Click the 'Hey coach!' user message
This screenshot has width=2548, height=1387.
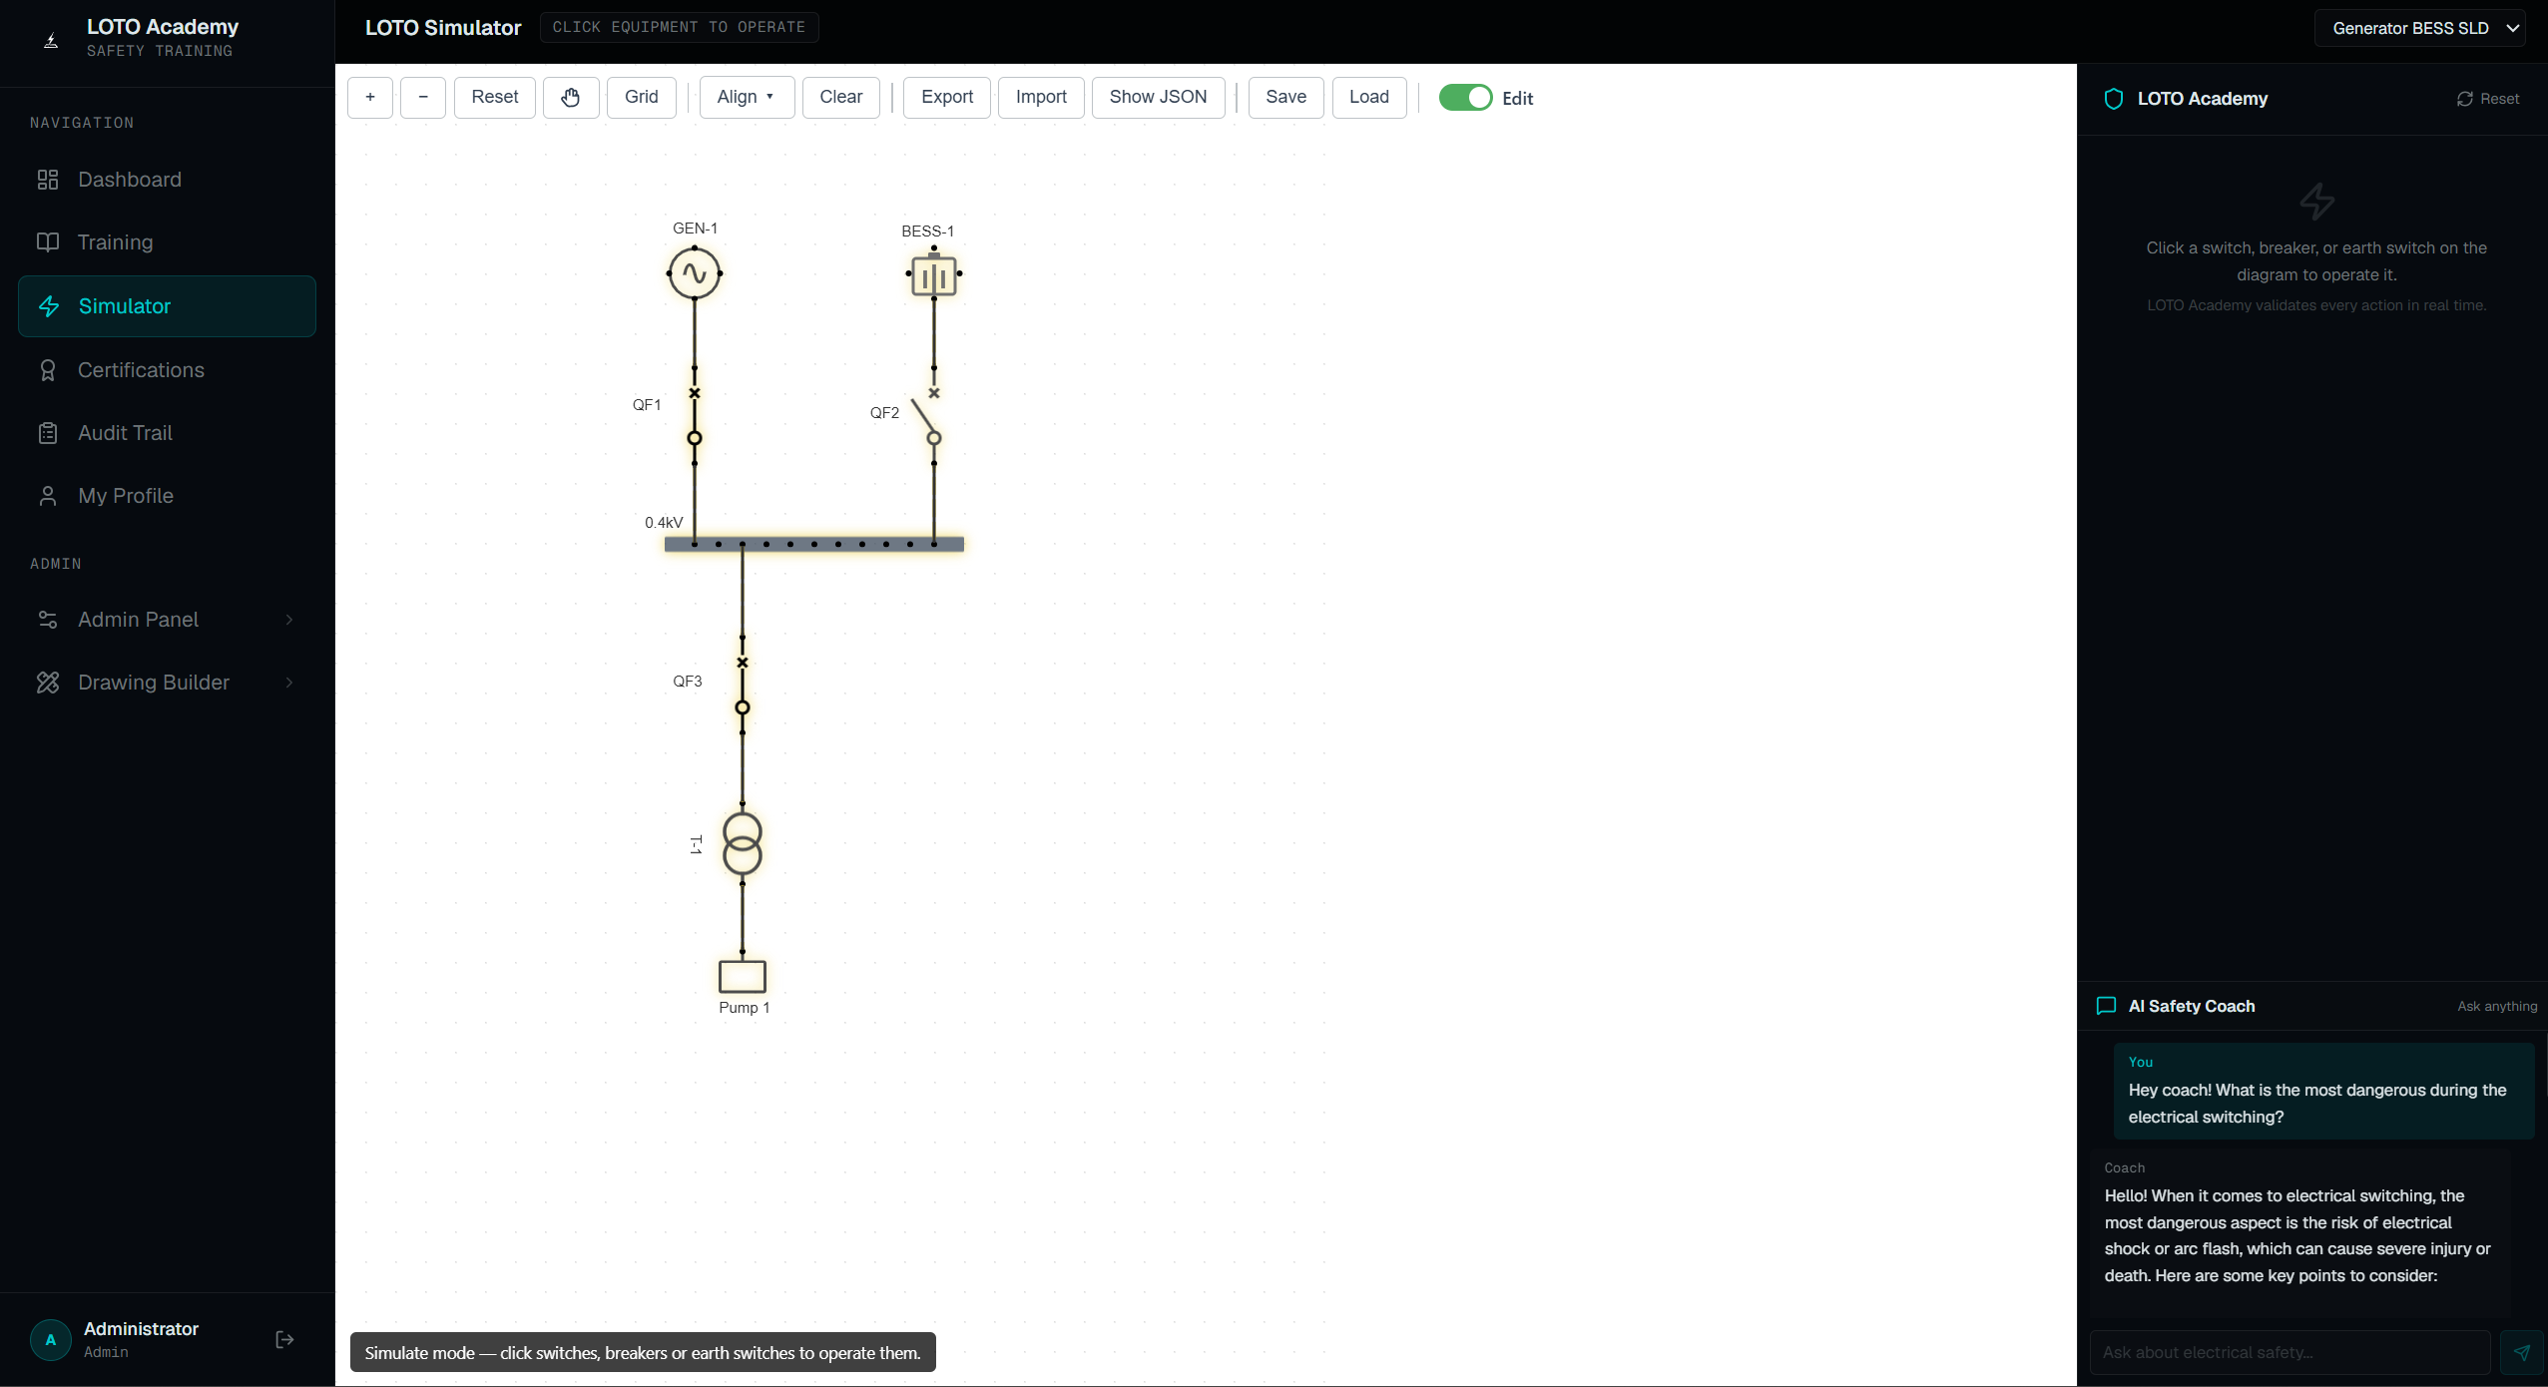coord(2323,1091)
